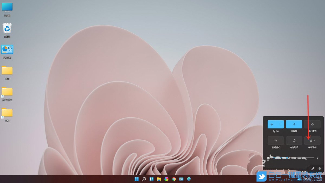Viewport: 325px width, 183px height.
Task: Open Settings via the gear icon in panel
Action: pyautogui.click(x=320, y=168)
